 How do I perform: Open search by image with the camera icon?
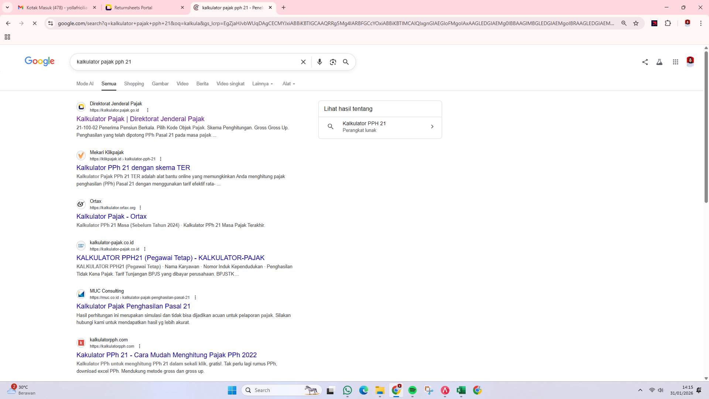point(333,62)
